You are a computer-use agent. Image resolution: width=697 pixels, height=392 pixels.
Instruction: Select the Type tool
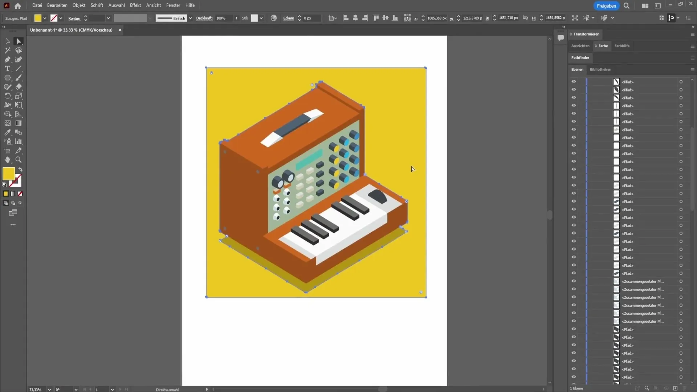8,69
